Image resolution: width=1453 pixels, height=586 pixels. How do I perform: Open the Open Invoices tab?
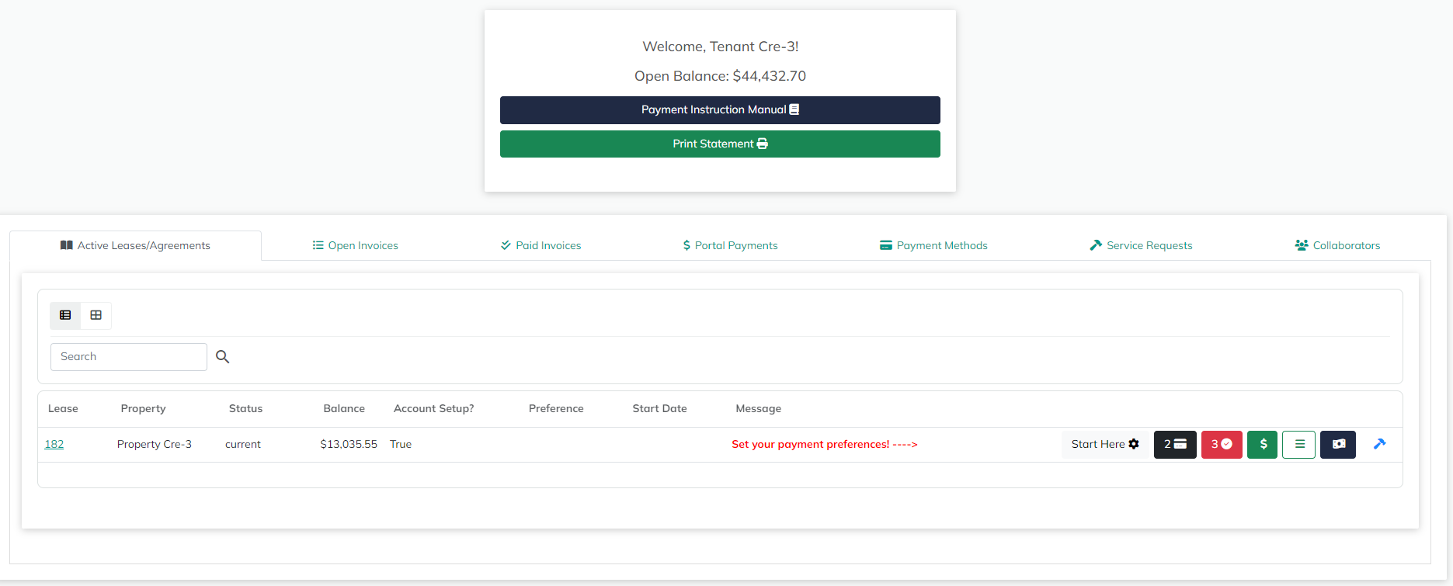point(355,245)
